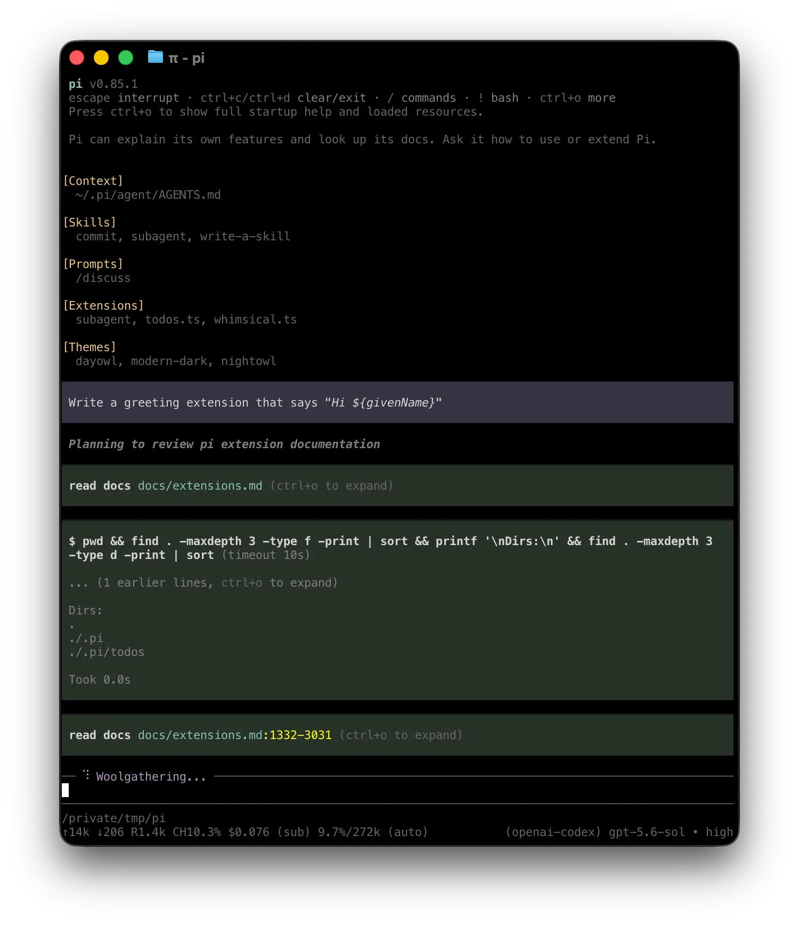Click the "CH10.3%" footer stat

(x=197, y=832)
